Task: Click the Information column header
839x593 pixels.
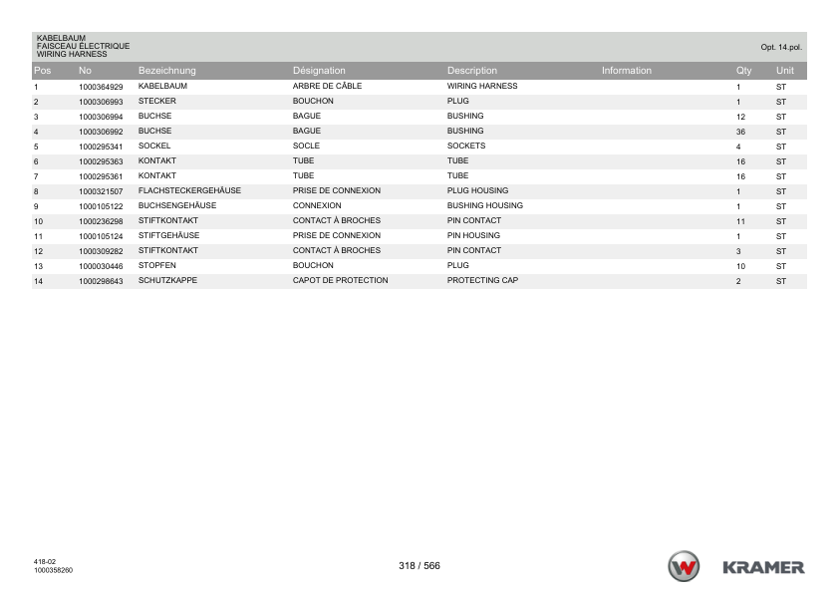Action: point(626,71)
